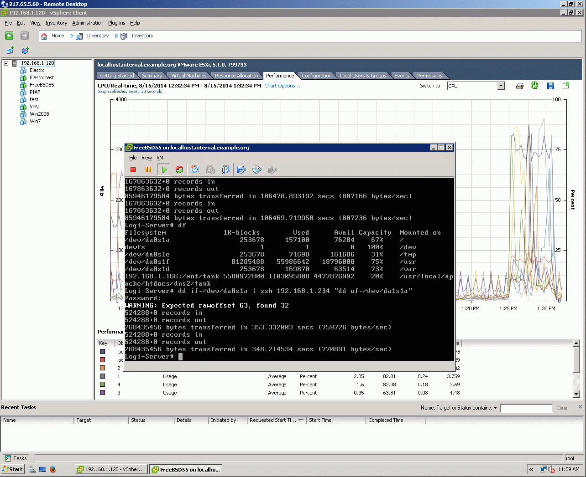The width and height of the screenshot is (586, 477).
Task: Select the Elastix VM in inventory
Action: point(37,71)
